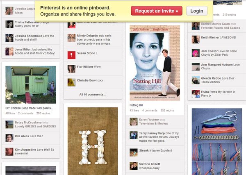Click the Rachel Mathis Galan name link
The width and height of the screenshot is (246, 175).
coord(215,24)
